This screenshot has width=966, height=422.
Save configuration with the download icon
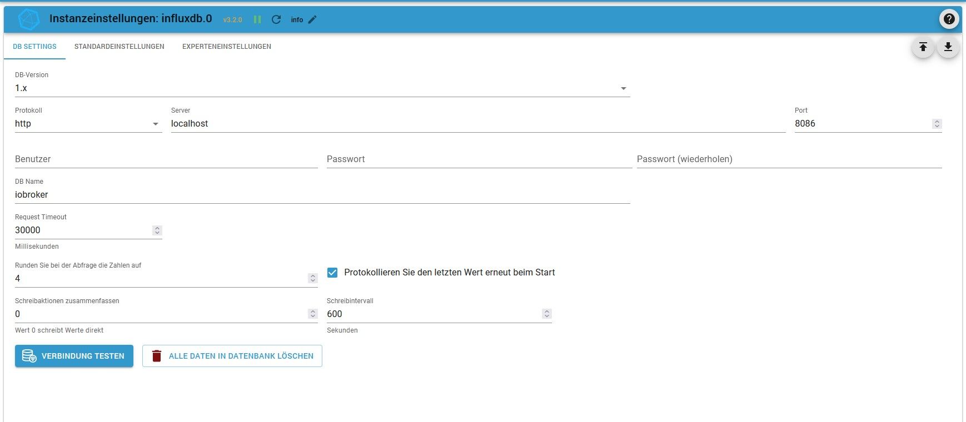tap(948, 47)
